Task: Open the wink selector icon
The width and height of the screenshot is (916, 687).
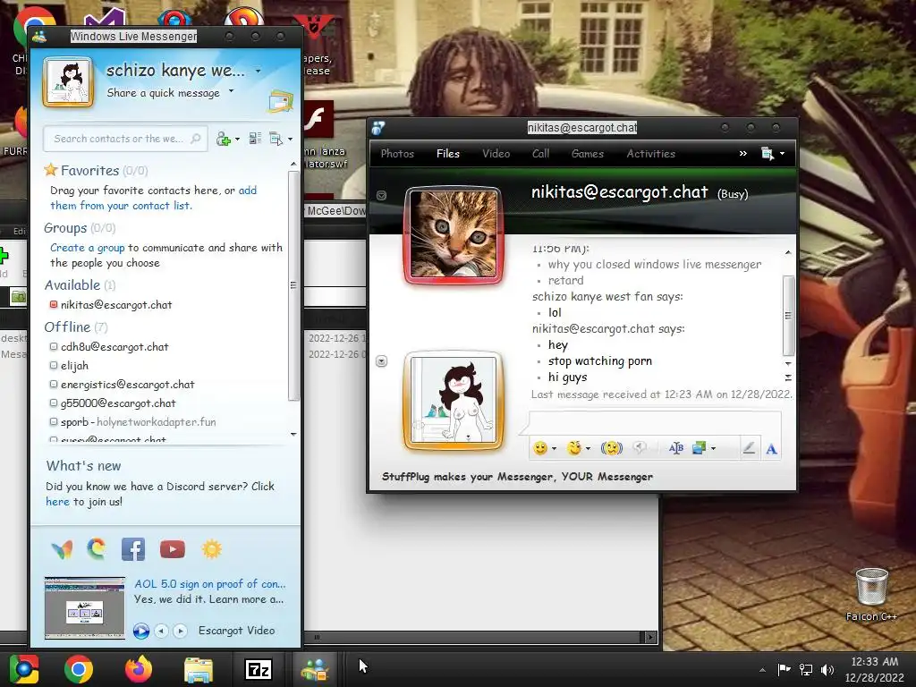Action: 574,448
